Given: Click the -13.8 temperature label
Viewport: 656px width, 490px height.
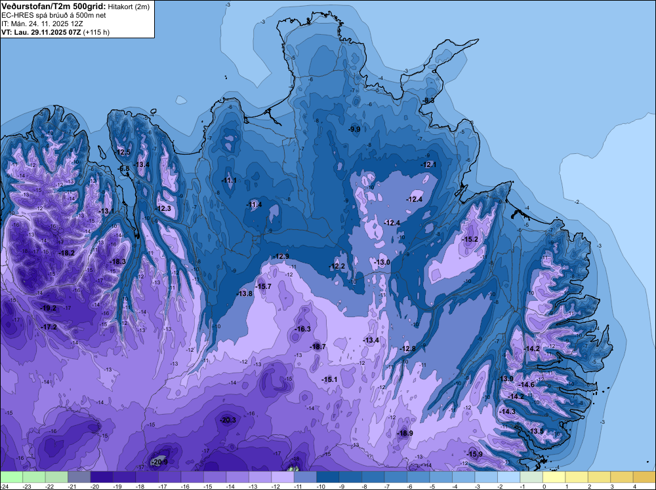Looking at the screenshot, I should (x=244, y=293).
